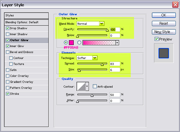Select the gradient glow radio button
This screenshot has width=180, height=132.
click(x=79, y=43)
